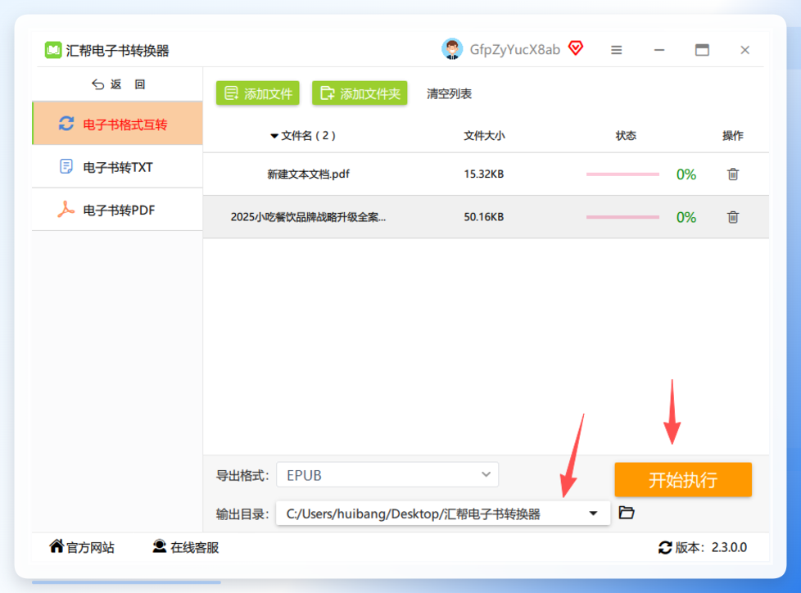Click the home icon beside 官方网站

tap(57, 546)
